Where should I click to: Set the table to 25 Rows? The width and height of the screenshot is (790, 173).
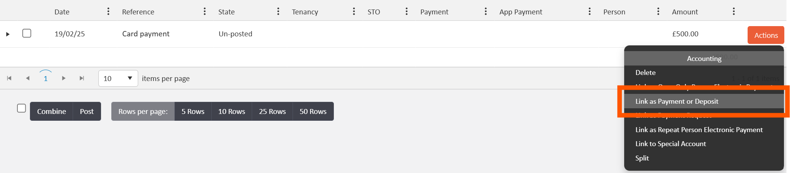tap(272, 111)
